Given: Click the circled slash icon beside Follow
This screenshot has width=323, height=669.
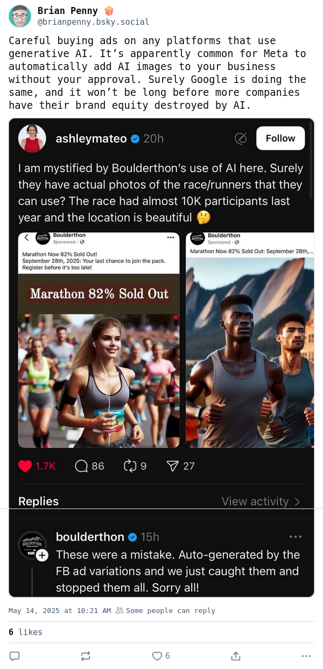Looking at the screenshot, I should pos(241,139).
